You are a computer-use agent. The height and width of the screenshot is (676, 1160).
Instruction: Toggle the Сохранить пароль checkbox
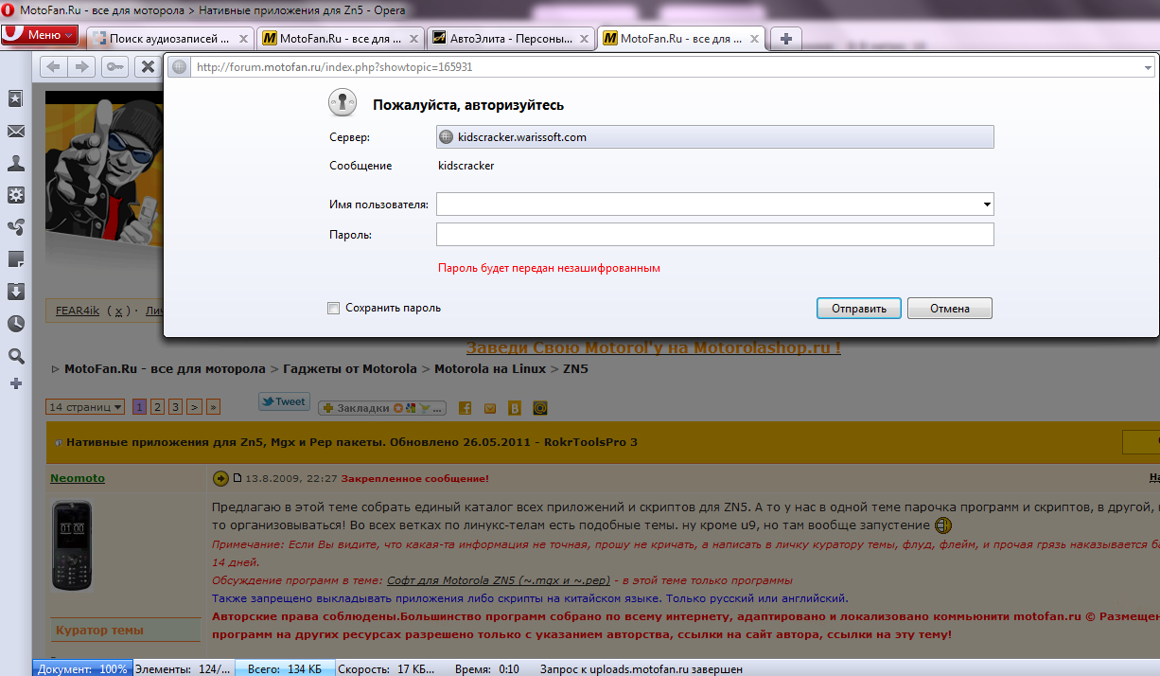tap(333, 308)
